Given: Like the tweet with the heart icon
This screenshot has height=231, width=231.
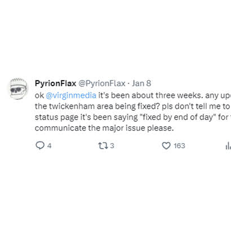Looking at the screenshot, I should click(166, 145).
